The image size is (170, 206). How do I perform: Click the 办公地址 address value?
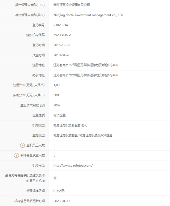86,75
